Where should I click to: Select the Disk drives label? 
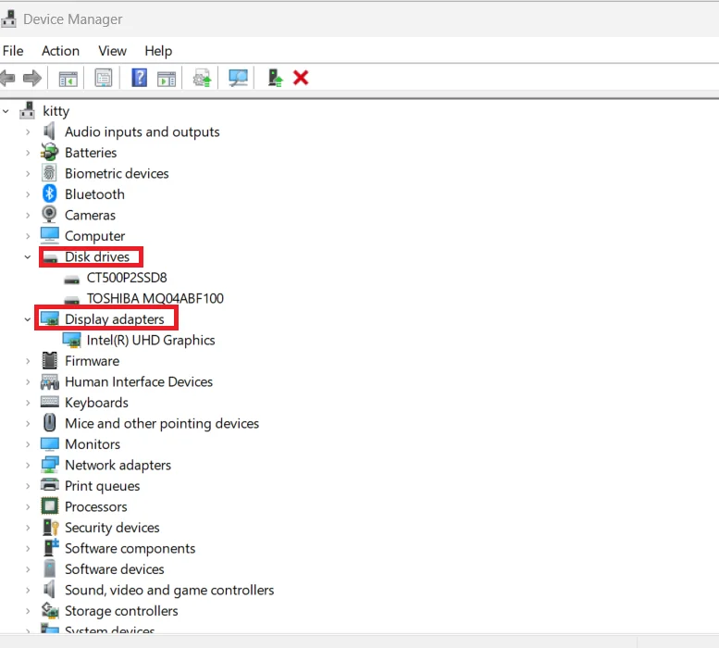pos(97,256)
